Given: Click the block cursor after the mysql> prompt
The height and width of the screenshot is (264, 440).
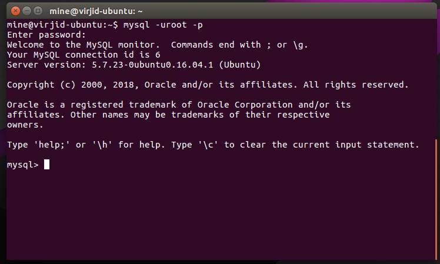Looking at the screenshot, I should coord(46,165).
